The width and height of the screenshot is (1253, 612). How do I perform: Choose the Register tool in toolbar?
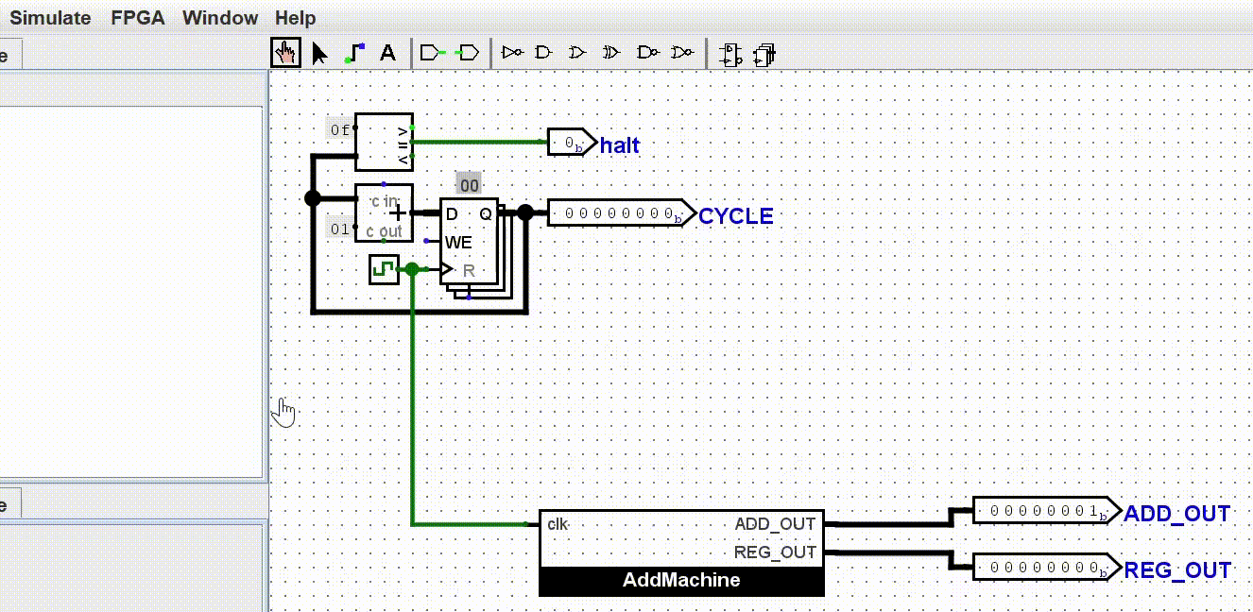(764, 55)
